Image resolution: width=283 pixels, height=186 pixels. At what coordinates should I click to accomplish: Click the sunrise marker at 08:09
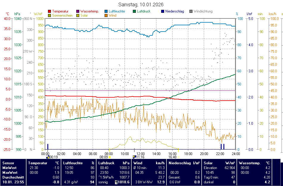[110, 157]
